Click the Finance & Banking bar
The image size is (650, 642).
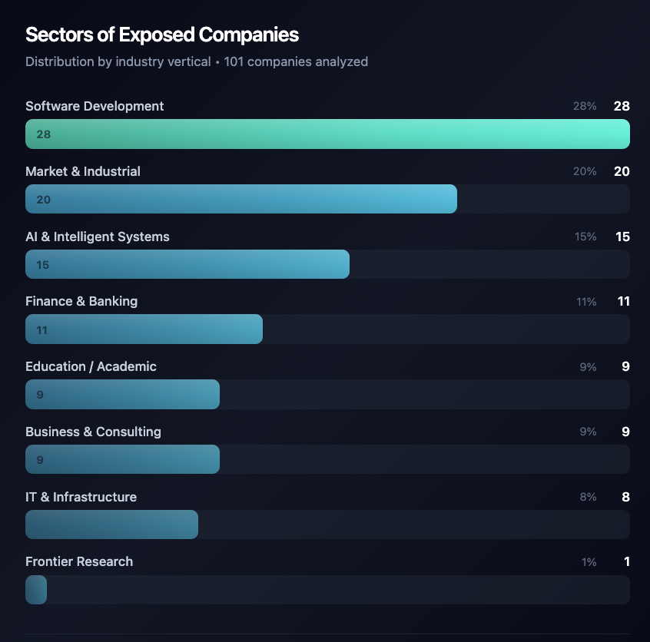coord(144,329)
